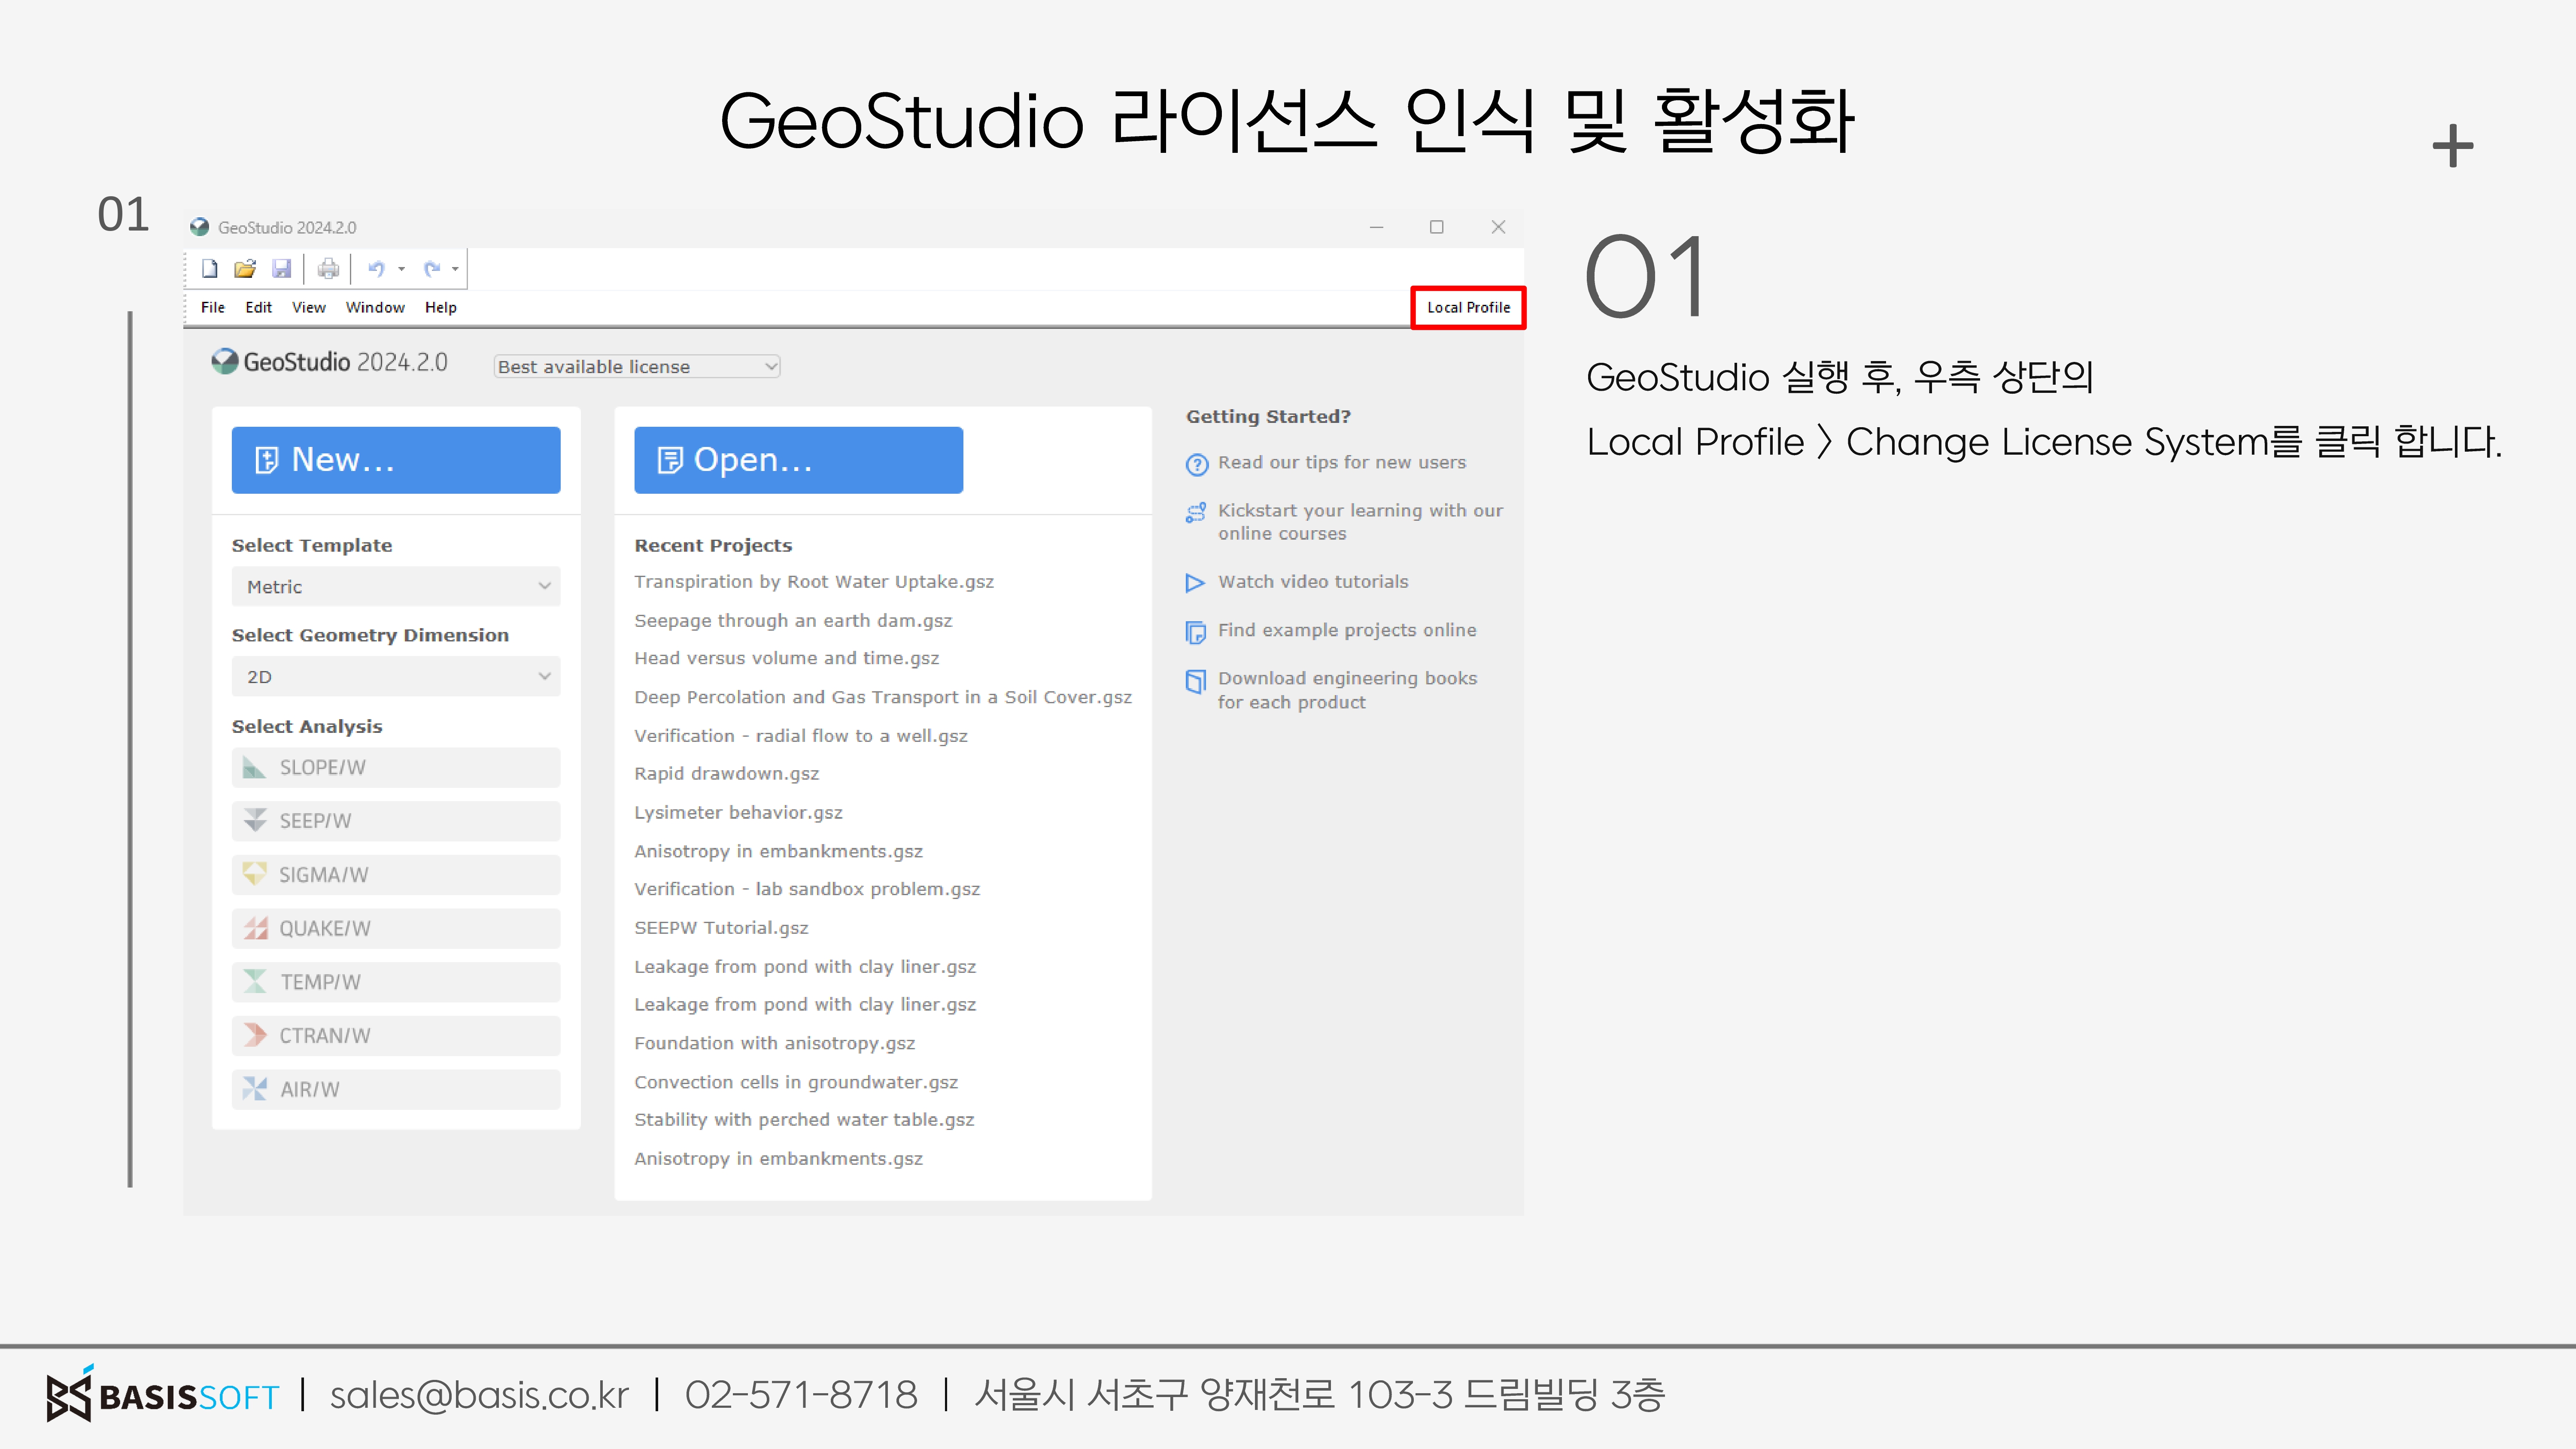This screenshot has width=2576, height=1449.
Task: Click the Print toolbar icon
Action: (328, 269)
